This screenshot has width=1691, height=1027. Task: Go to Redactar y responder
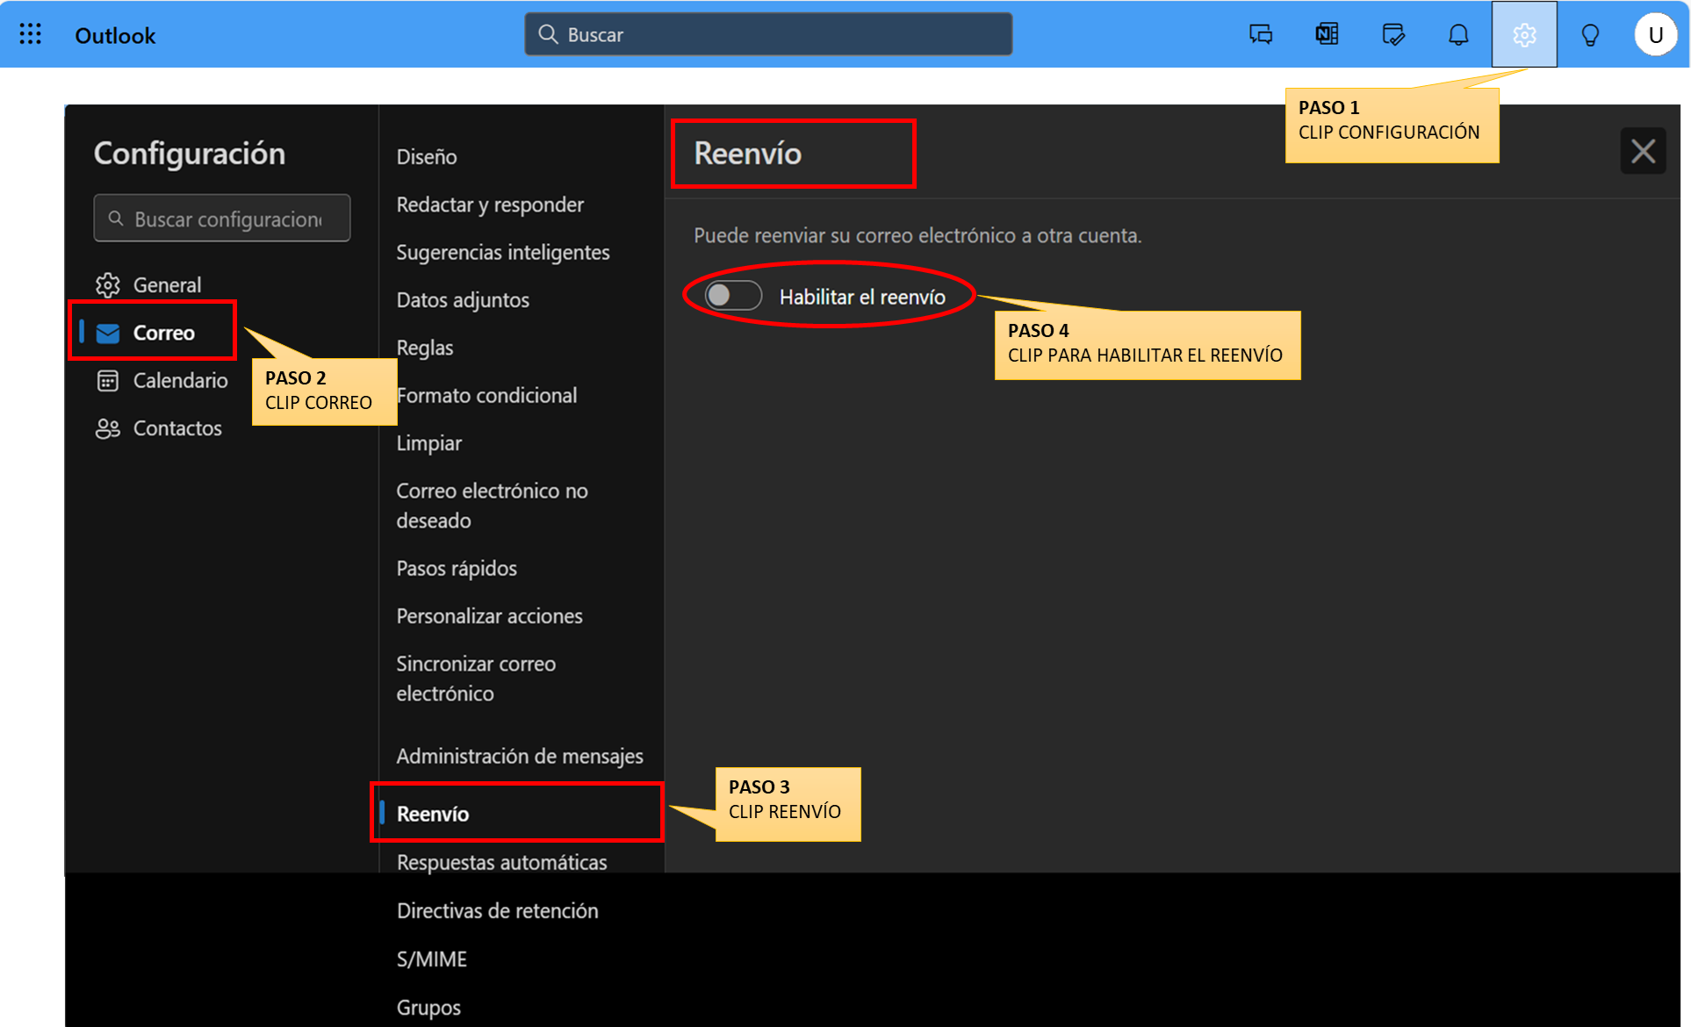coord(490,205)
